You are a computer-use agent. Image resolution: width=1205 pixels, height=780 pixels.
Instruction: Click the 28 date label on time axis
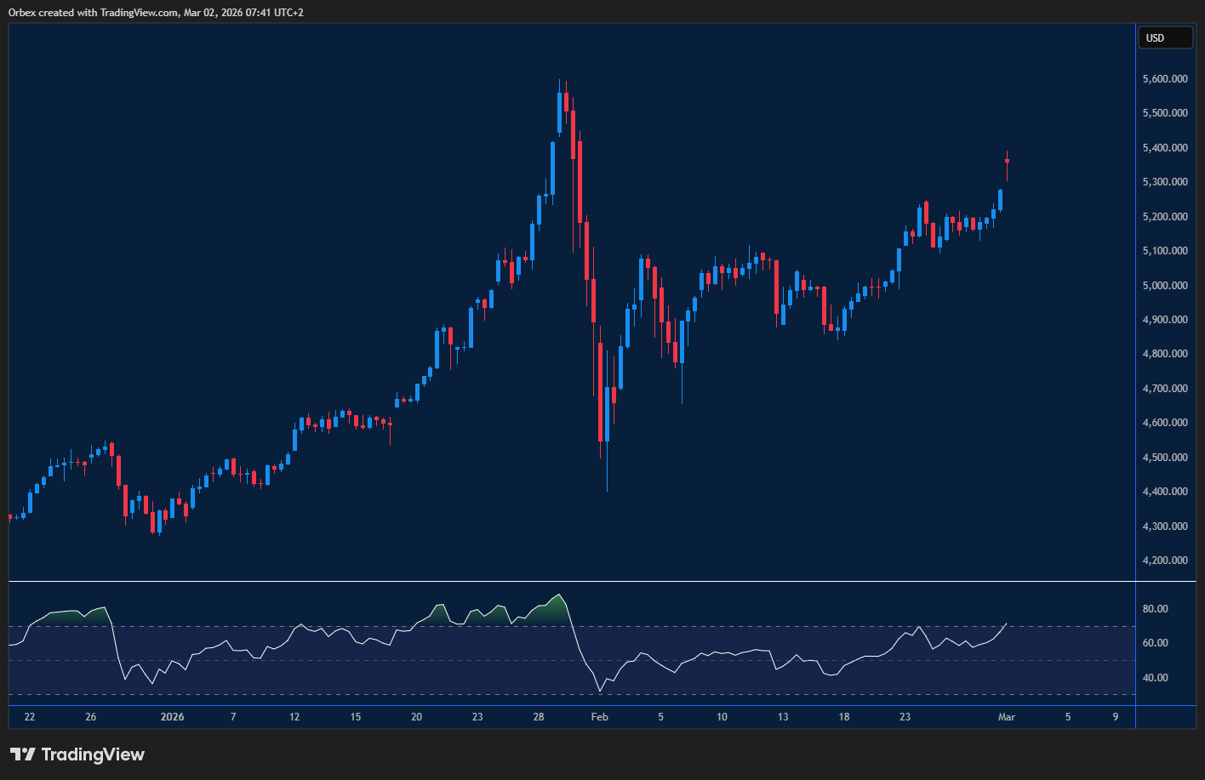pyautogui.click(x=539, y=717)
